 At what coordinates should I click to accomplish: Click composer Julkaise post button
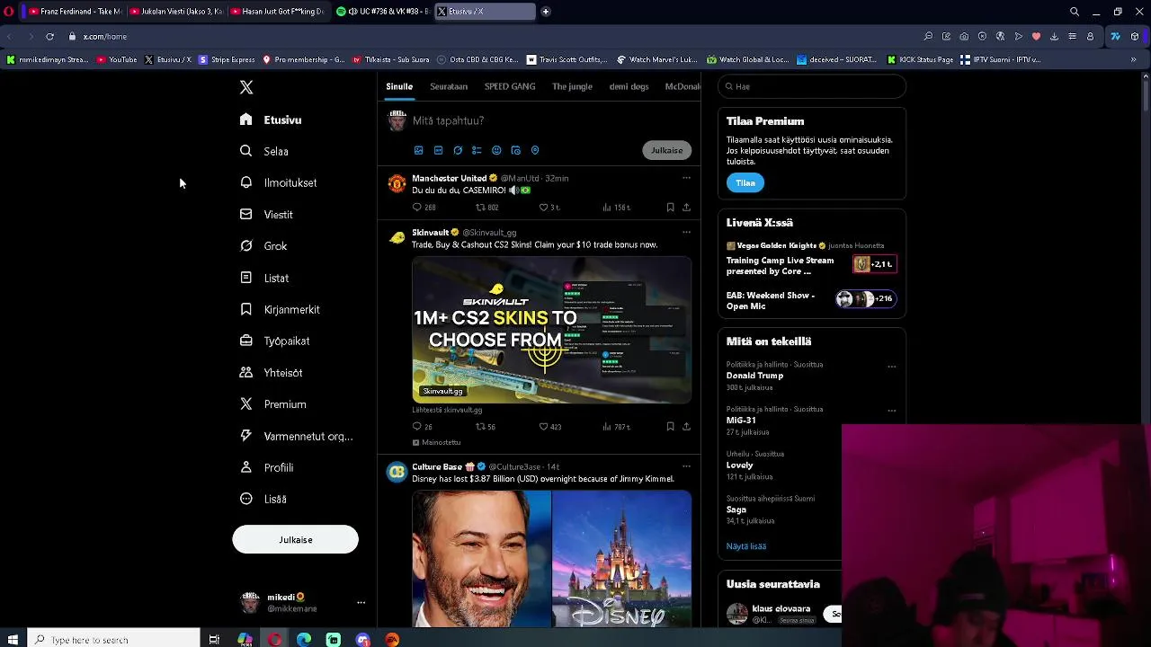coord(666,150)
